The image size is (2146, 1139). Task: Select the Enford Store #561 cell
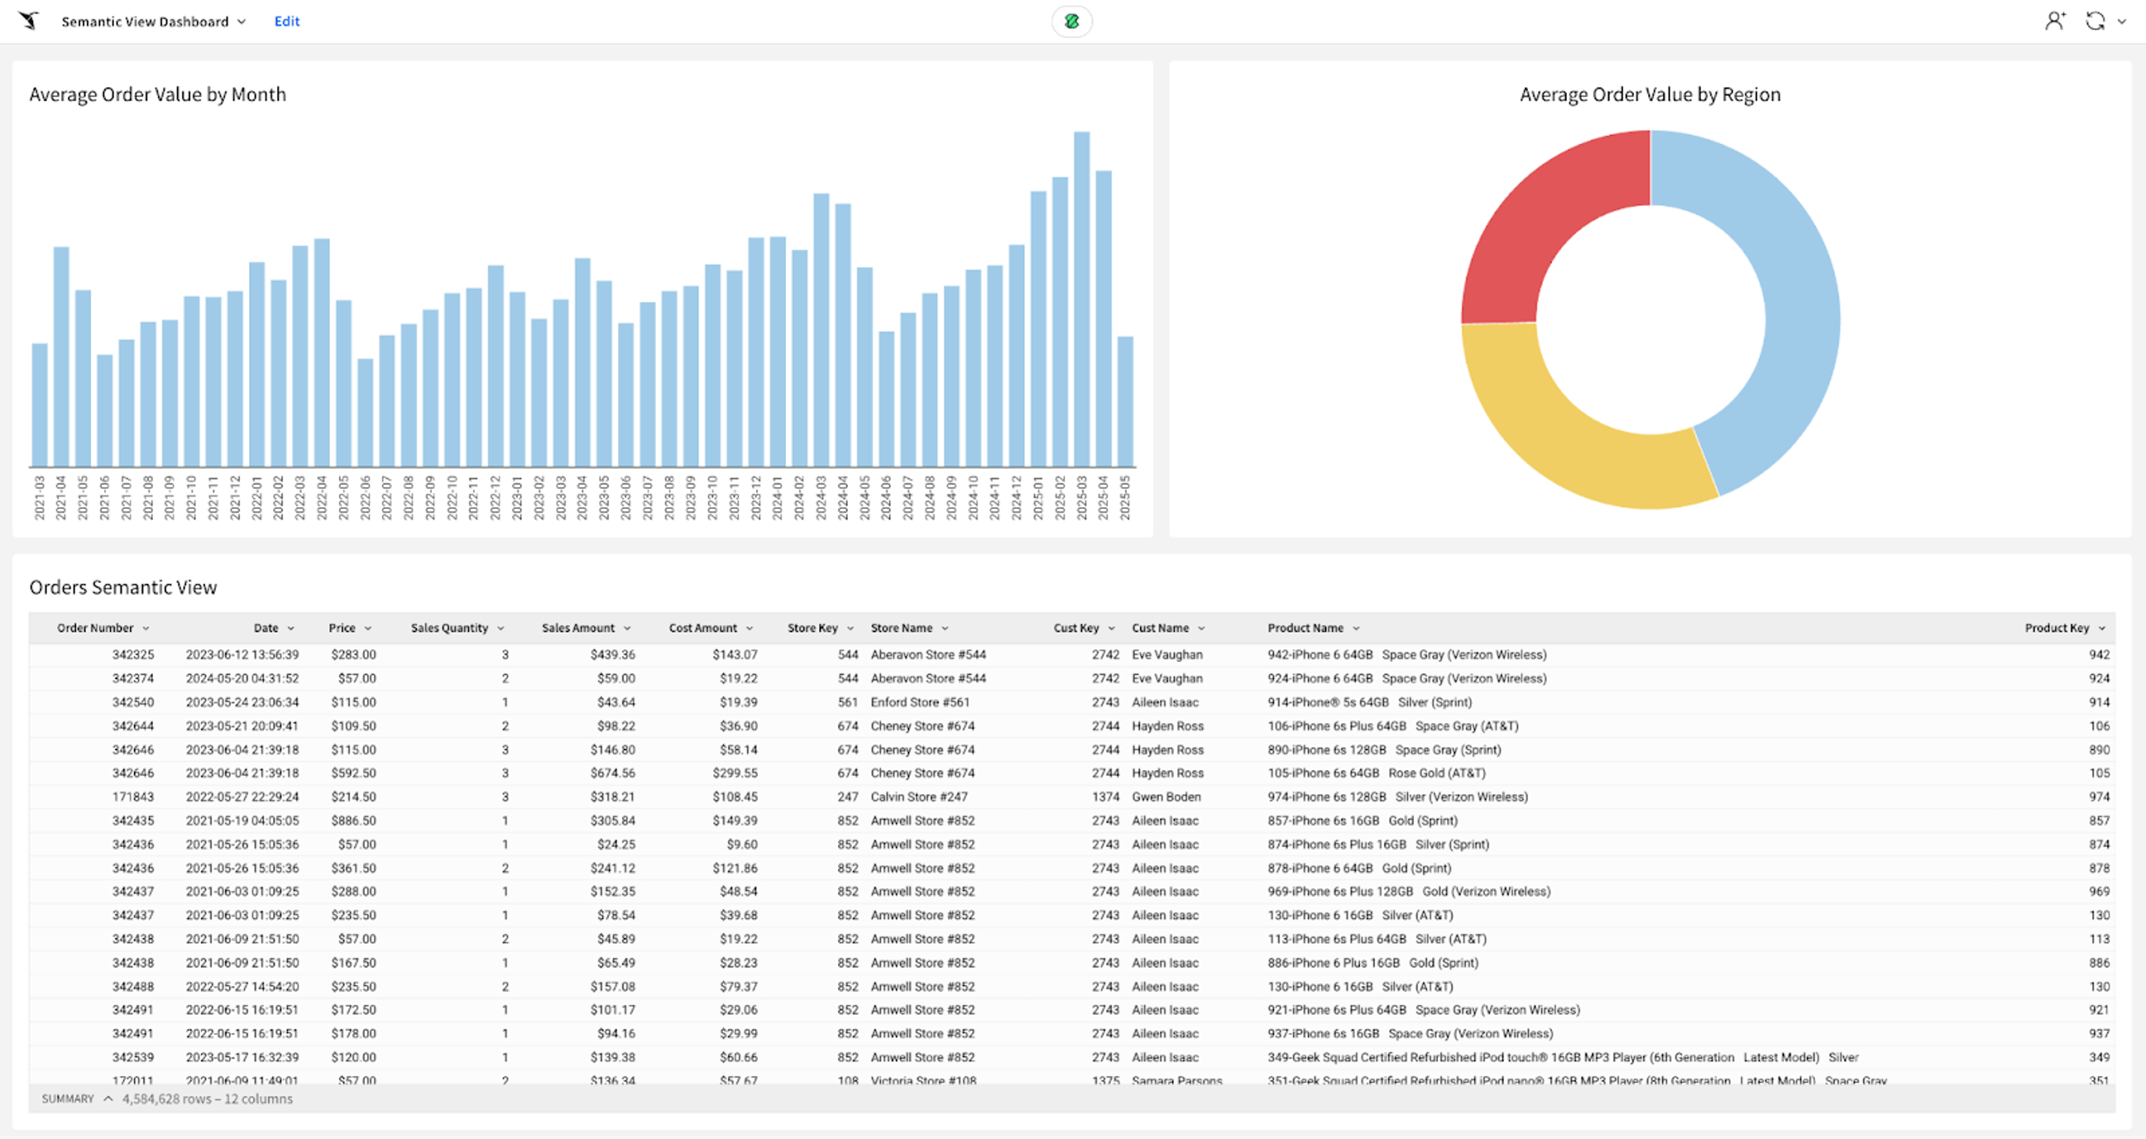coord(920,703)
